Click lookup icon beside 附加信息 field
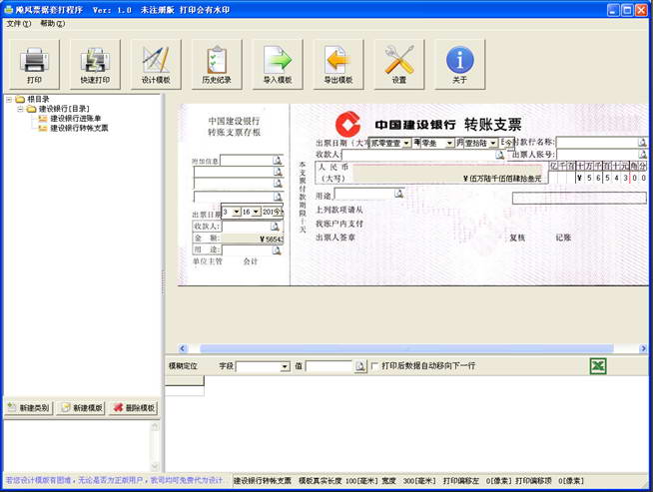 (278, 160)
